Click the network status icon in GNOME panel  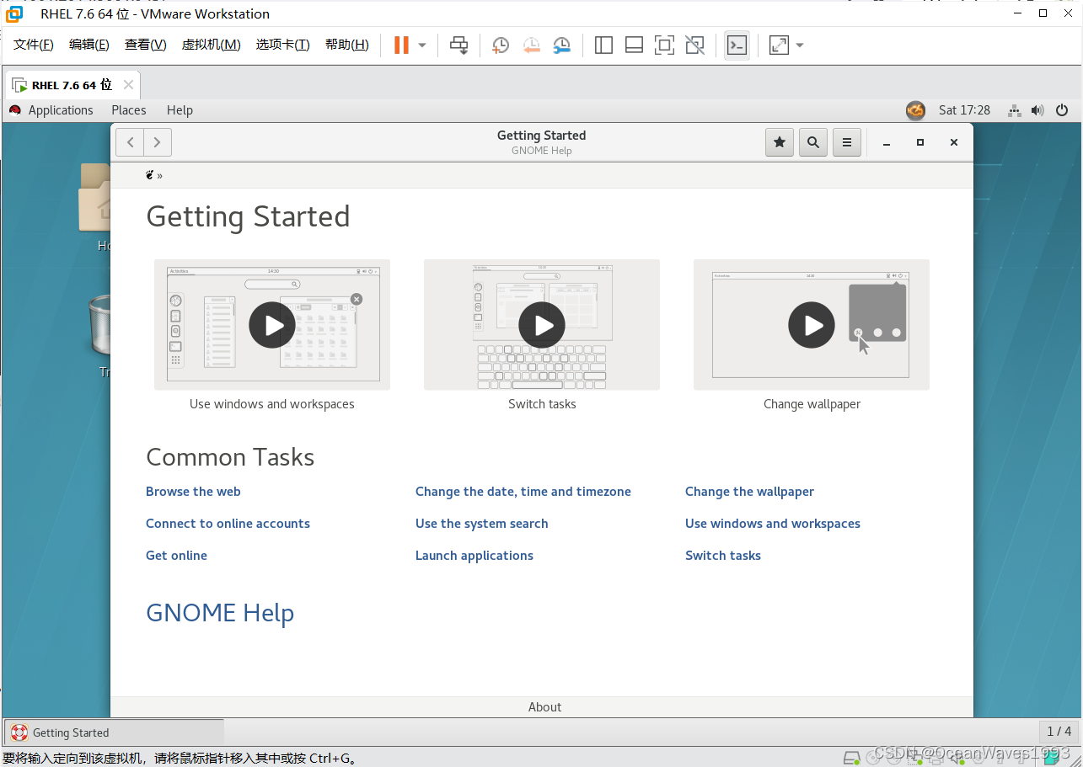pyautogui.click(x=1014, y=110)
